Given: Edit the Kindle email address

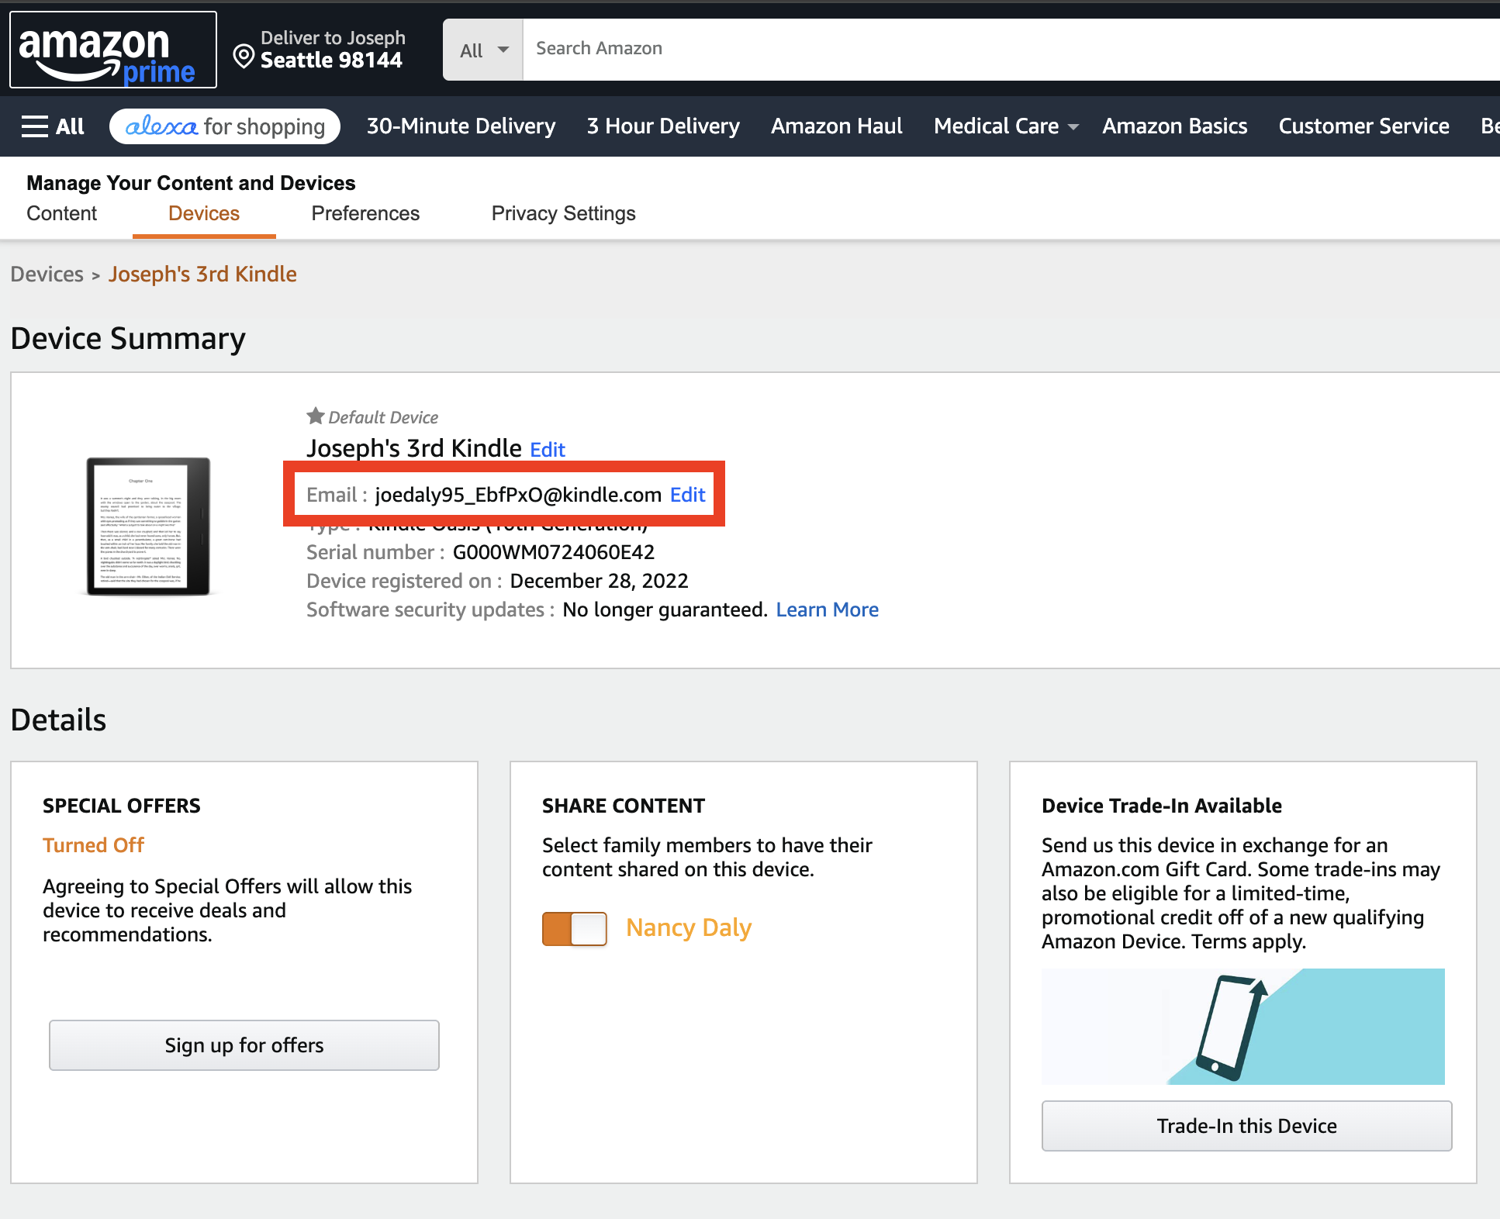Looking at the screenshot, I should [688, 495].
